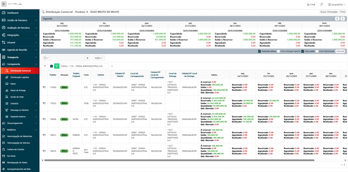The image size is (348, 172).
Task: Select Distribuição Comercial menu item
Action: tap(20, 71)
